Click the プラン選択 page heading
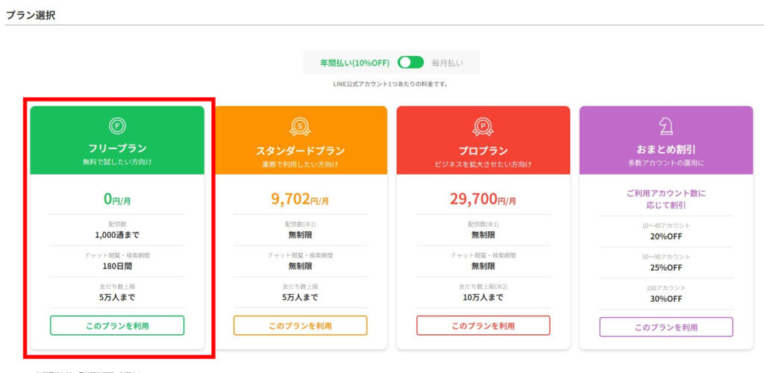Screen dimensions: 764x373 coord(31,14)
